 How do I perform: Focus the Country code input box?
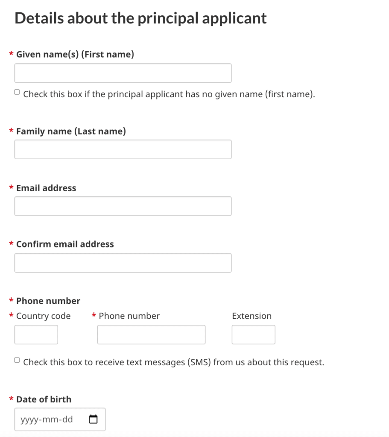pyautogui.click(x=36, y=335)
